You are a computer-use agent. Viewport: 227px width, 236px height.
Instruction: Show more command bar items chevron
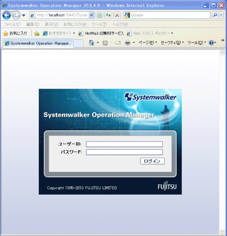(x=223, y=40)
